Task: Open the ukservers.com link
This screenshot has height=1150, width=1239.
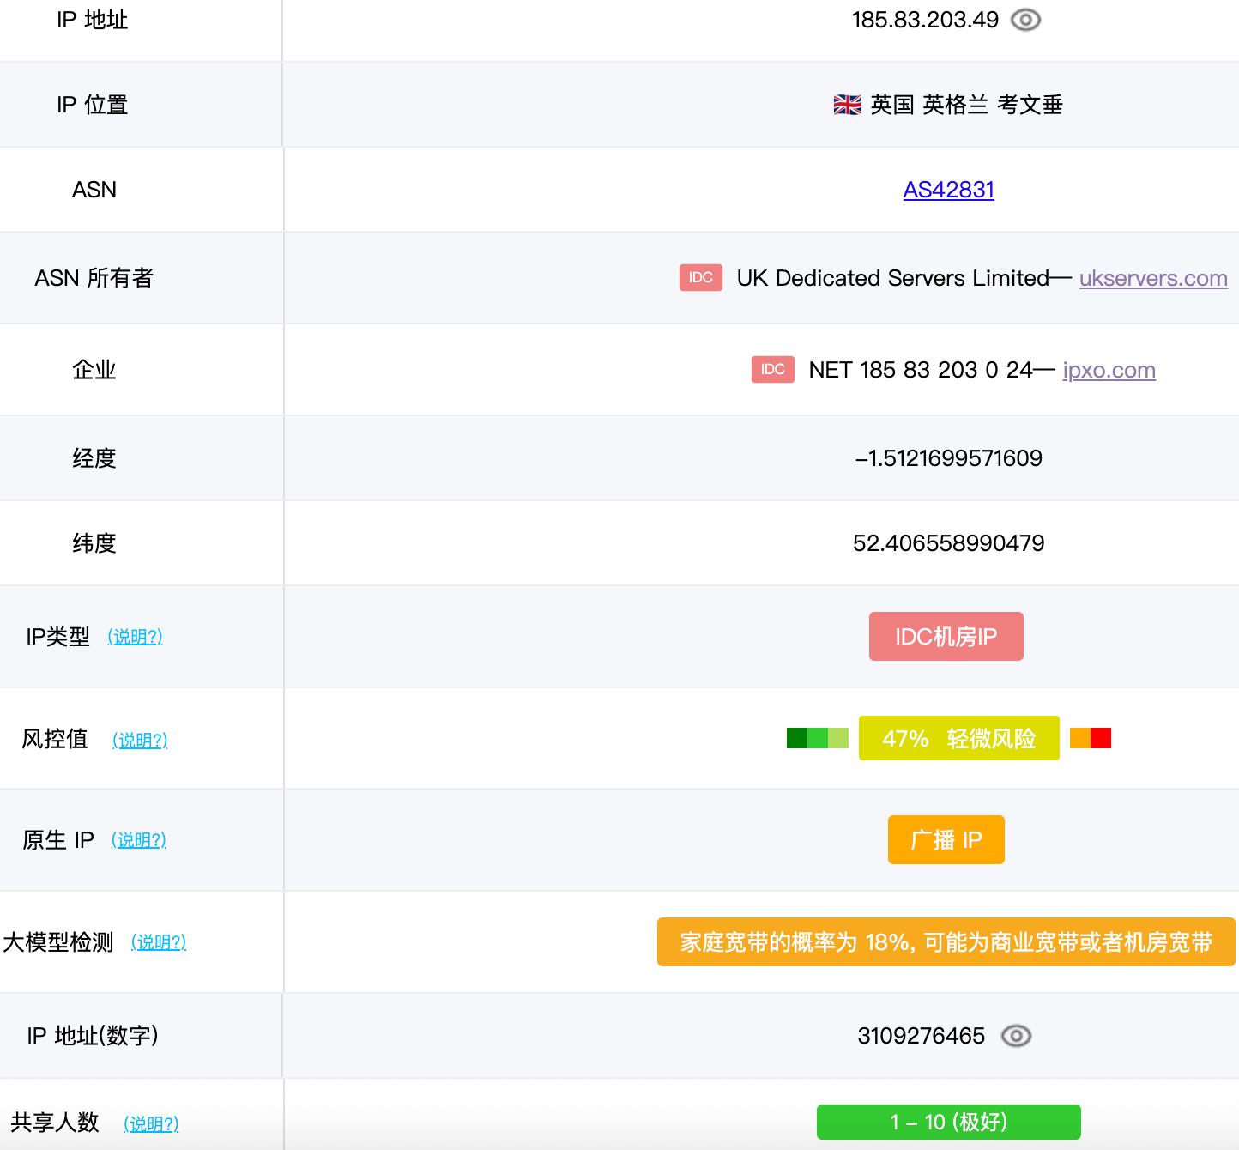Action: [x=1152, y=278]
